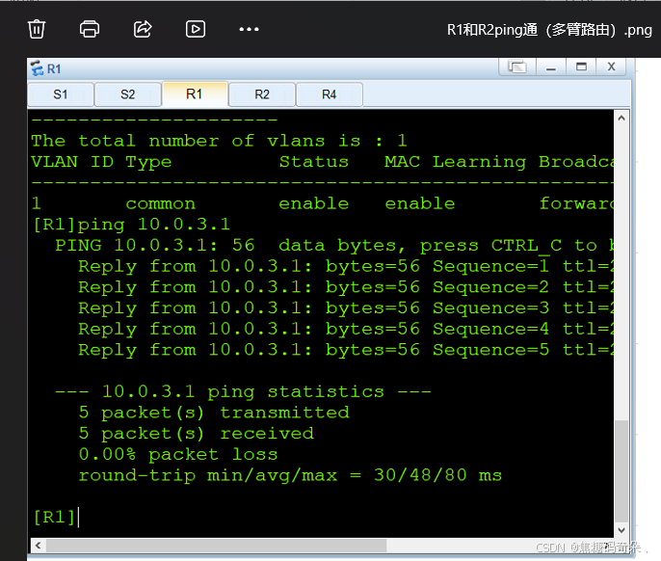Click the Reply line with Sequence=2
This screenshot has height=561, width=661.
(346, 287)
